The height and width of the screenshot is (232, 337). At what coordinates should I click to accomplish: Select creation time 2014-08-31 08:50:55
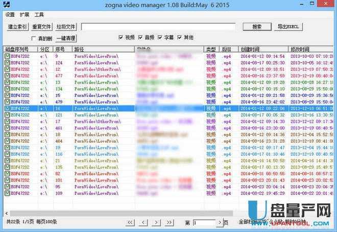tap(262, 174)
